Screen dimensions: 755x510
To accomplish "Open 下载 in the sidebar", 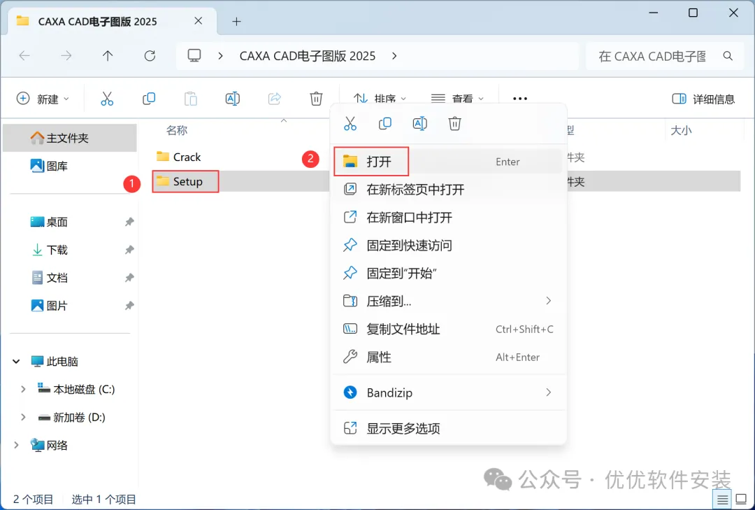I will click(x=49, y=250).
